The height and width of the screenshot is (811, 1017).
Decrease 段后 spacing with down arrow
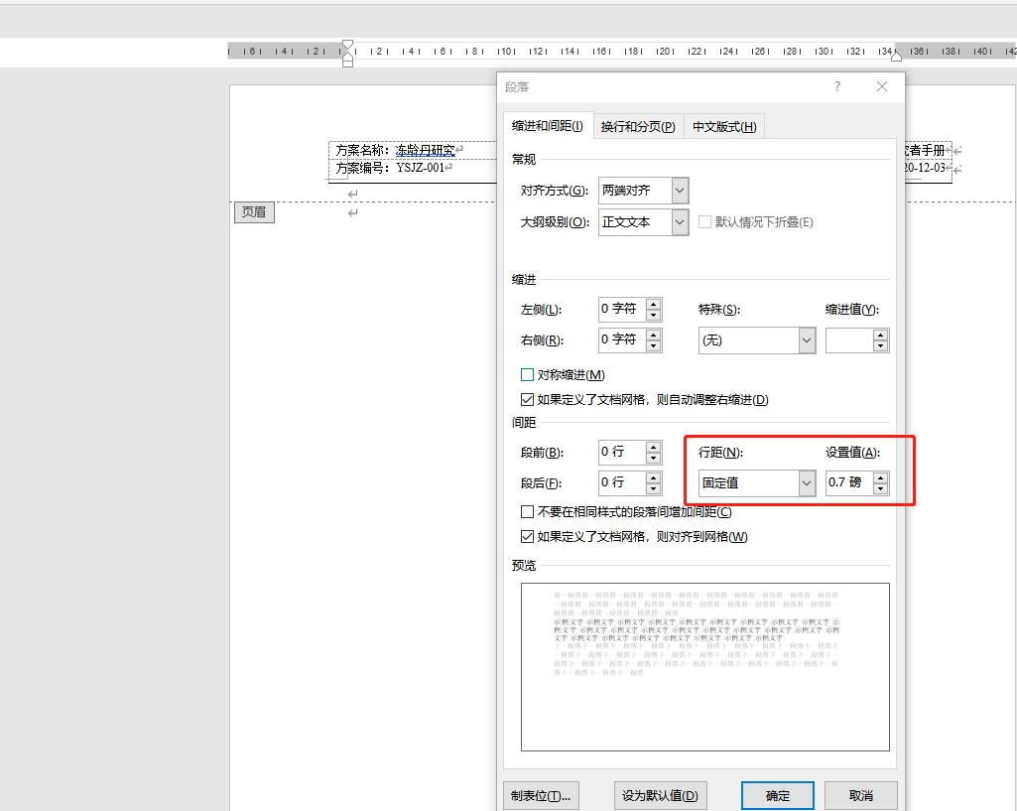653,489
